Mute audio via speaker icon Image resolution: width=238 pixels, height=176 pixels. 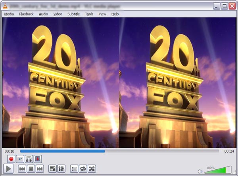click(x=200, y=171)
